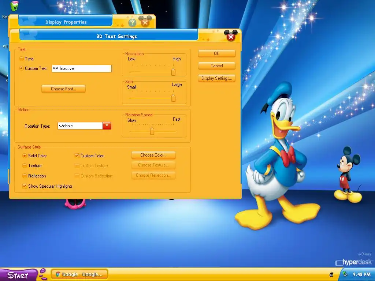Toggle the Custom Color checkbox

point(77,156)
